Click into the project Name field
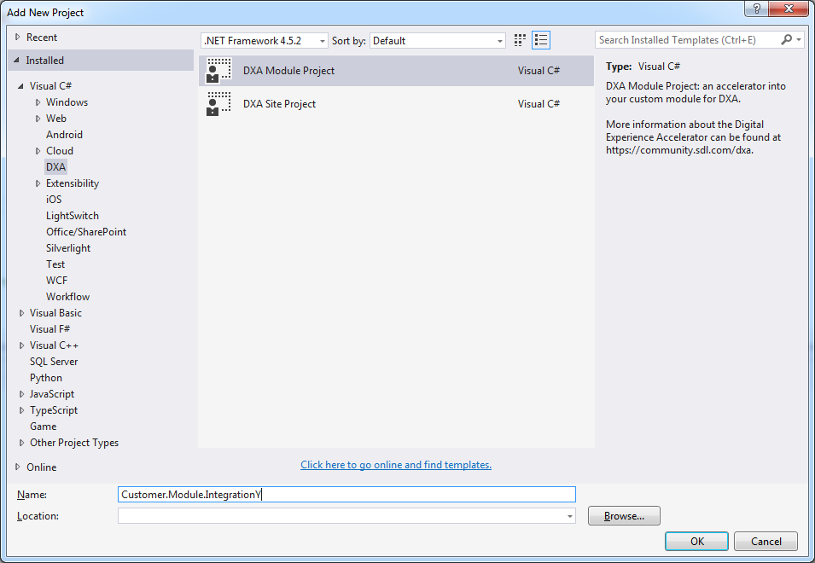Image resolution: width=815 pixels, height=563 pixels. coord(346,495)
